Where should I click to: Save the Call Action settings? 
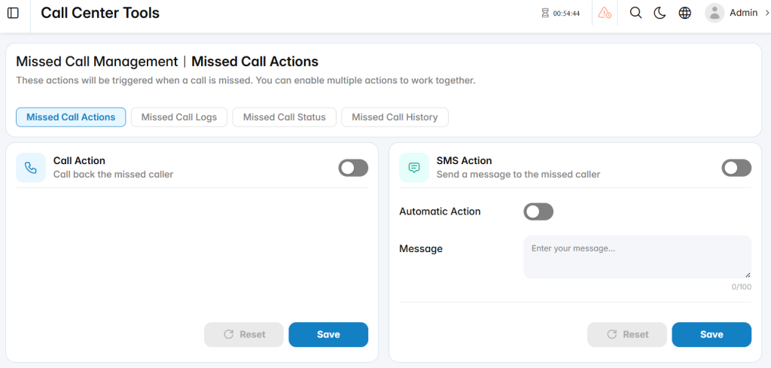(328, 335)
